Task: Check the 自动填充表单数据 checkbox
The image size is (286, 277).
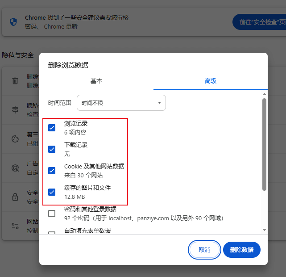Action: 52,233
